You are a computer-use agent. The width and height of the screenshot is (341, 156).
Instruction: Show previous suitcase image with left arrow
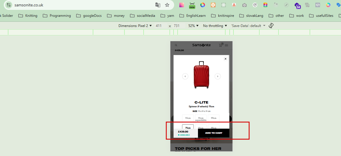click(x=185, y=76)
